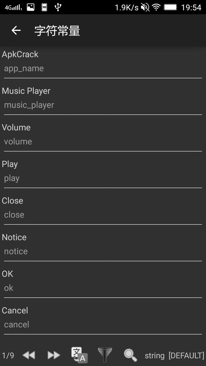206x366 pixels.
Task: Advance to the next page of strings
Action: coord(54,354)
